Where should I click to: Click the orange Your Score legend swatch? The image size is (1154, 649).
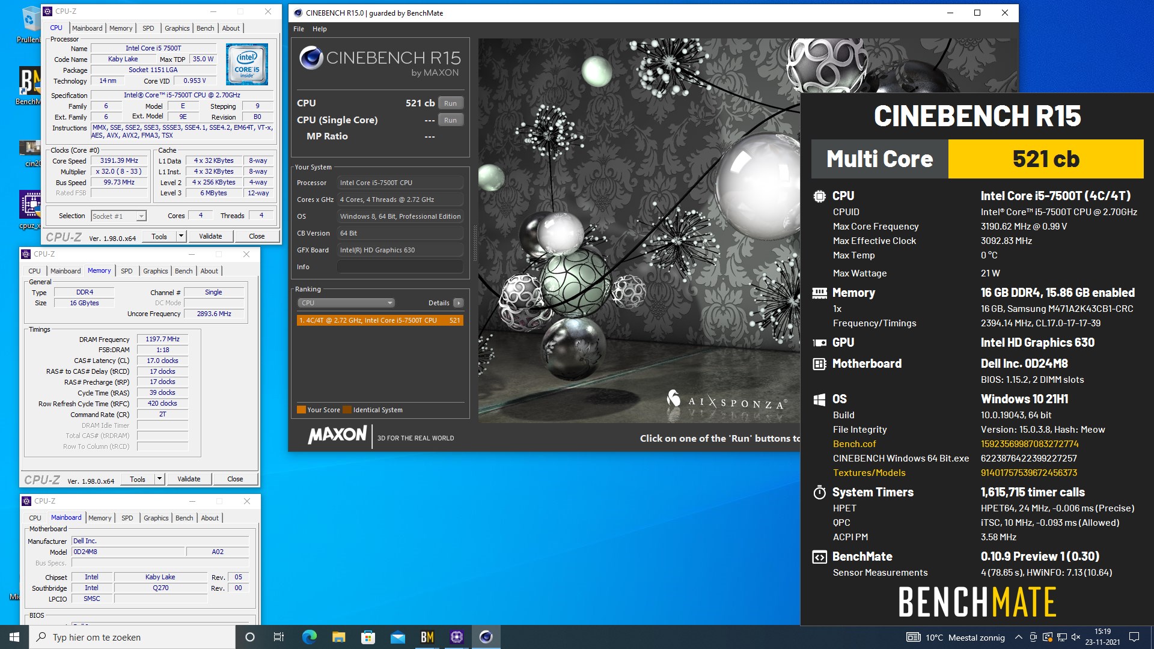pyautogui.click(x=301, y=410)
